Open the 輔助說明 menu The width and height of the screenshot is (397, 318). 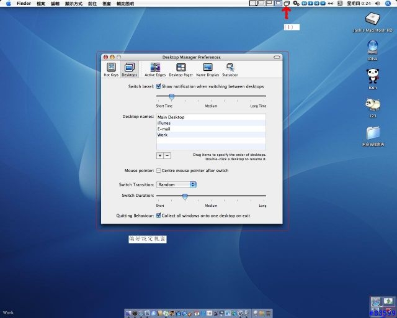[x=125, y=4]
